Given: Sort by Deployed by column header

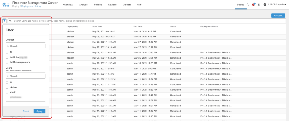Looking at the screenshot, I should coord(73,26).
